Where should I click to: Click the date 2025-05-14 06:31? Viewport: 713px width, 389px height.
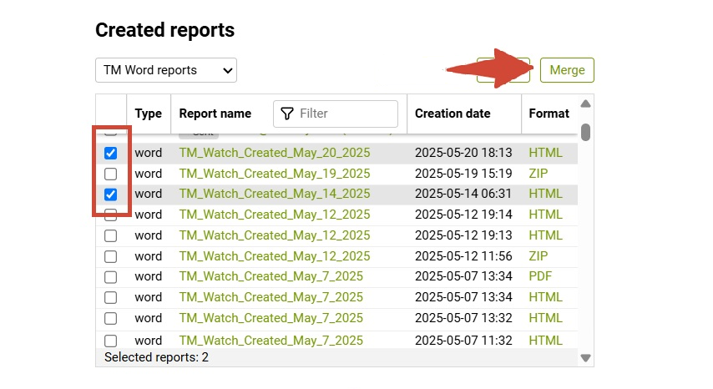(463, 194)
